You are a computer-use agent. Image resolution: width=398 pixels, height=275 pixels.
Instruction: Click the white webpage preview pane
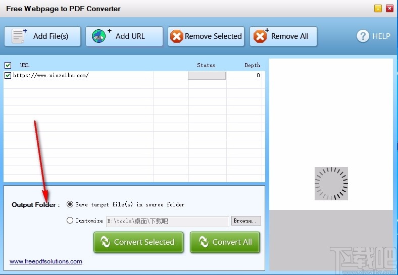coord(331,134)
